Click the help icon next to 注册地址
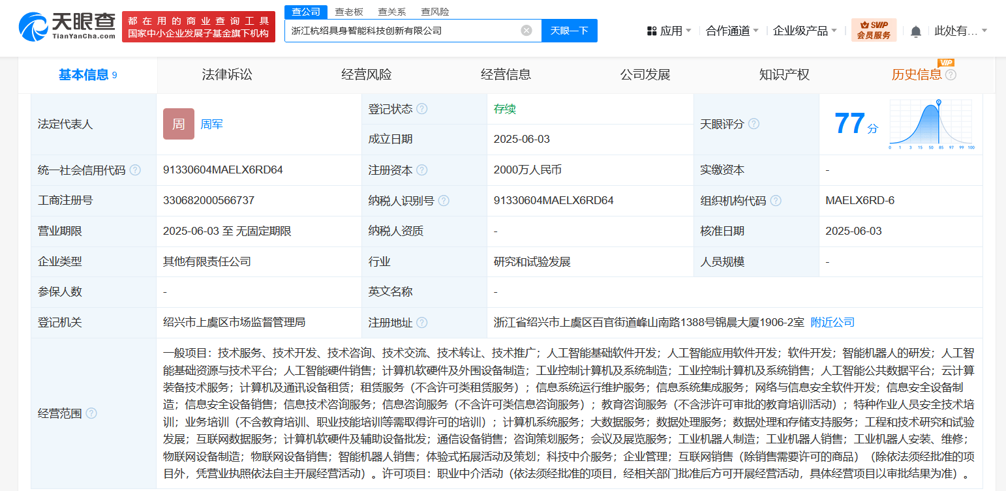 [422, 323]
